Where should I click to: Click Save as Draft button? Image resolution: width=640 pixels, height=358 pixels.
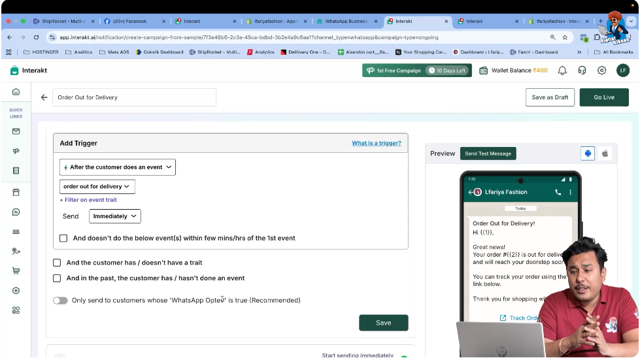[x=550, y=97]
